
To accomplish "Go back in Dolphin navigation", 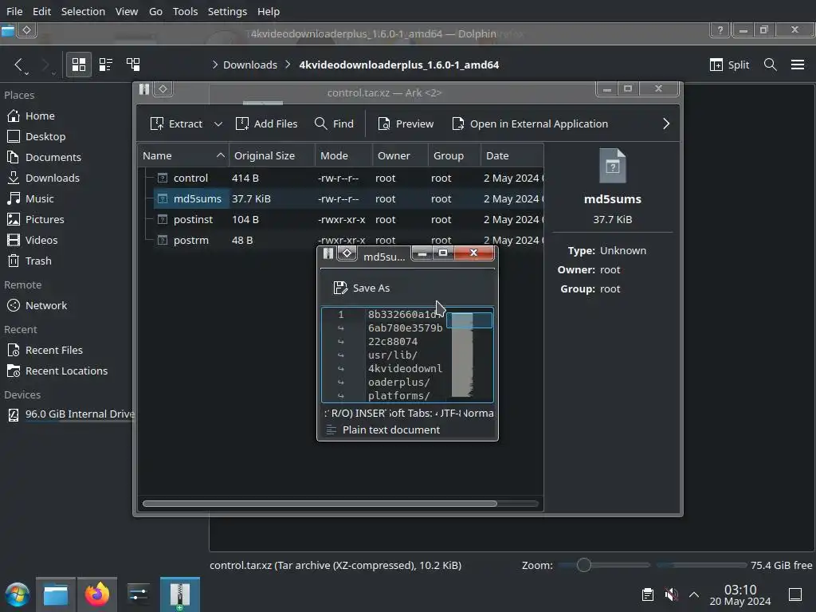I will pos(19,65).
